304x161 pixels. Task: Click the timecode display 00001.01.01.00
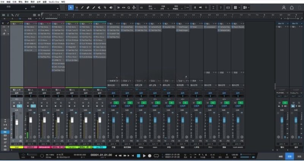click(x=101, y=155)
